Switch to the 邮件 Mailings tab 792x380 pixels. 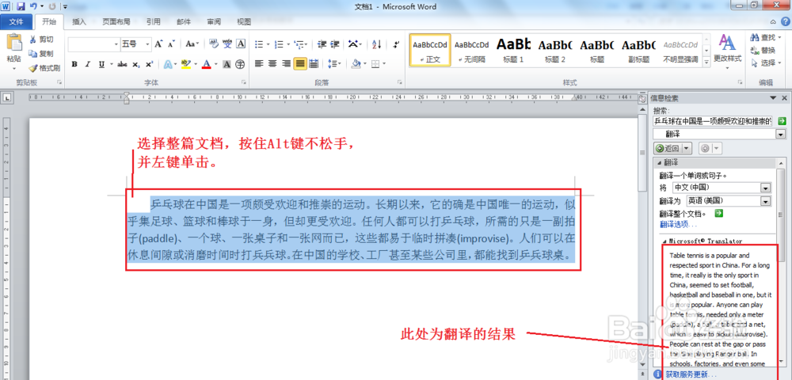coord(184,21)
